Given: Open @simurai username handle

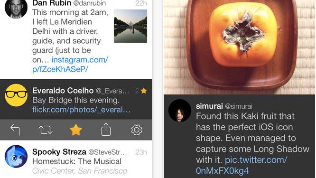Looking at the screenshot, I should (x=239, y=106).
